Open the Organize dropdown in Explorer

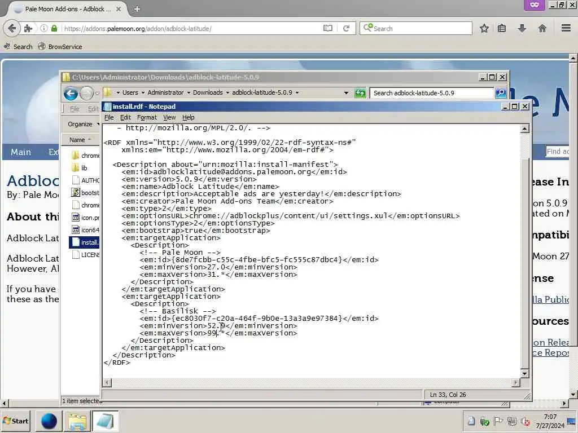pos(82,124)
